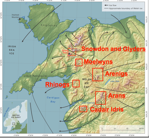Screen dimensions: 149x138
Task: Click the WELSH ICE CAP label
Action: 87,83
